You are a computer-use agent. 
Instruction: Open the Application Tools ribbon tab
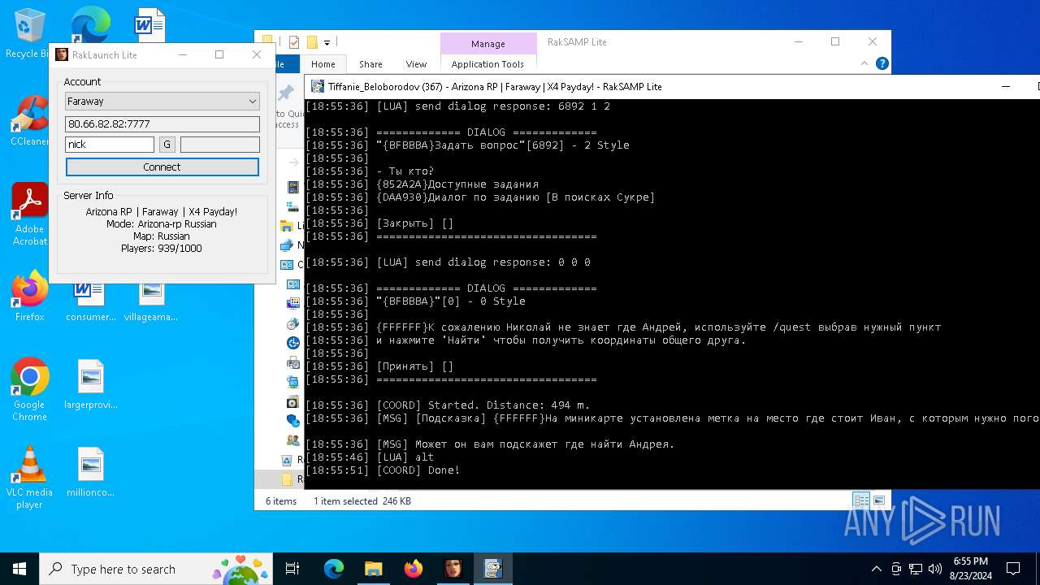tap(487, 64)
